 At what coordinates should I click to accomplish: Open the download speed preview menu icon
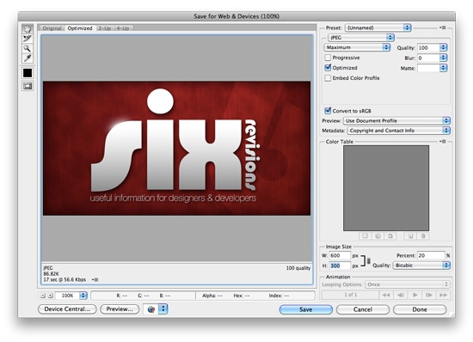[95, 279]
